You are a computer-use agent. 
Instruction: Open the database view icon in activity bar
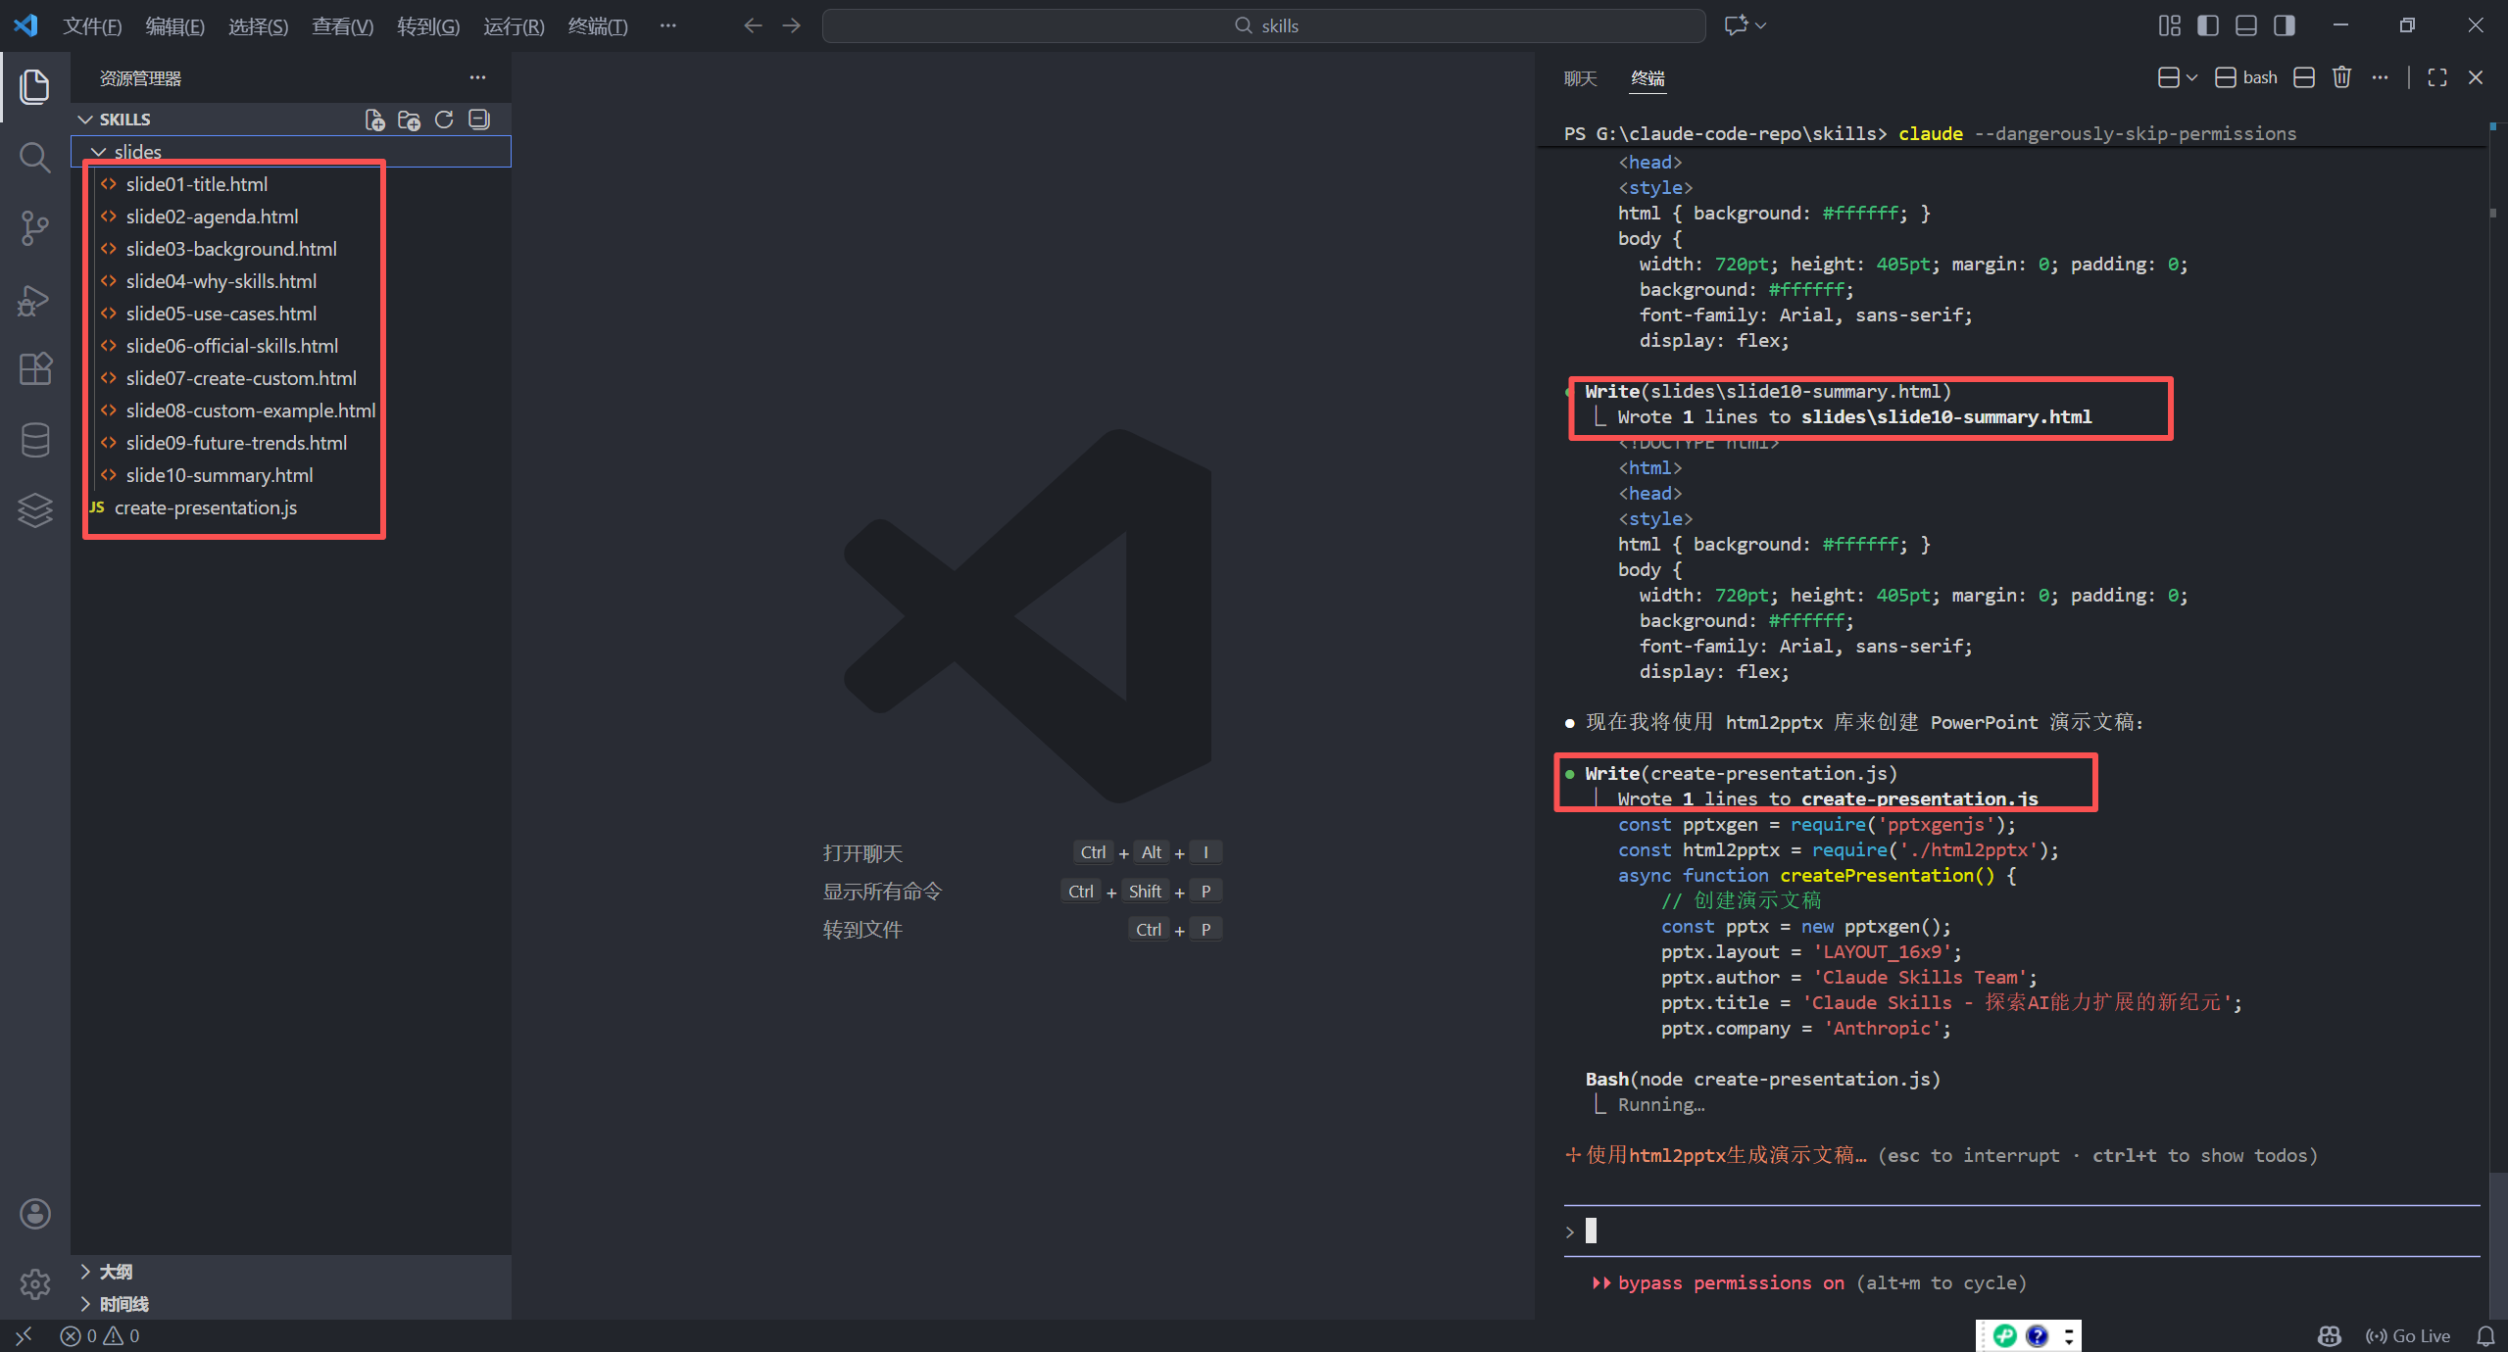point(35,440)
